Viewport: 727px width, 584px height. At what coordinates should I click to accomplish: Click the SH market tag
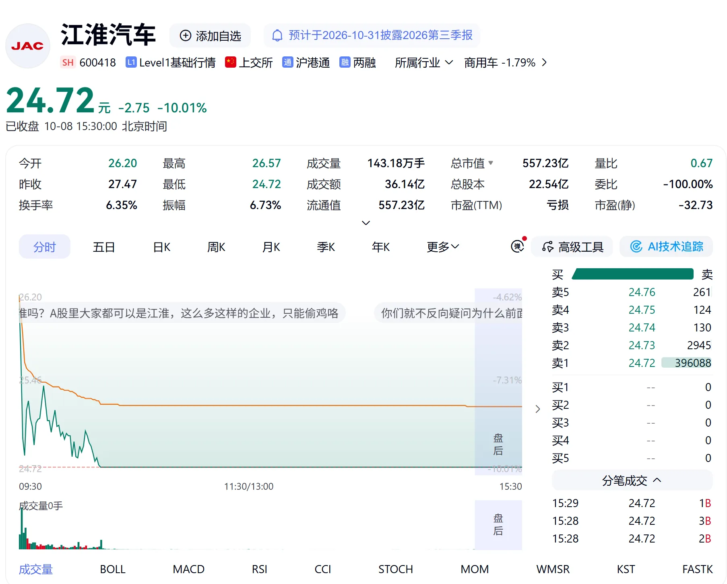point(68,62)
